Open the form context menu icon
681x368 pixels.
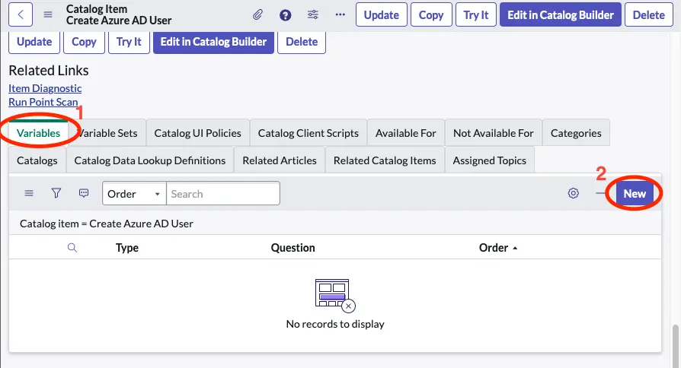pos(48,14)
